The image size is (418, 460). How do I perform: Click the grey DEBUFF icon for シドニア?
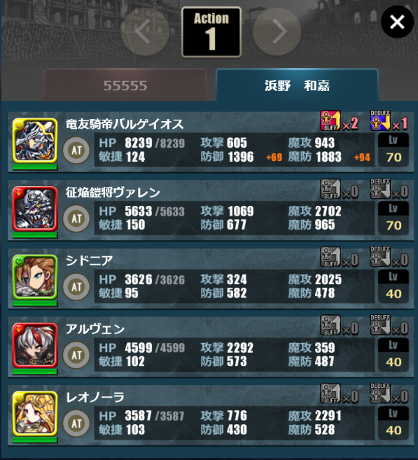[x=380, y=257]
